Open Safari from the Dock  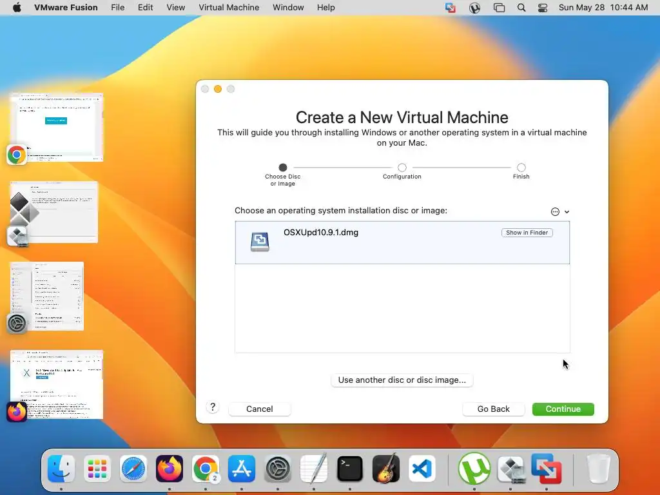(133, 469)
